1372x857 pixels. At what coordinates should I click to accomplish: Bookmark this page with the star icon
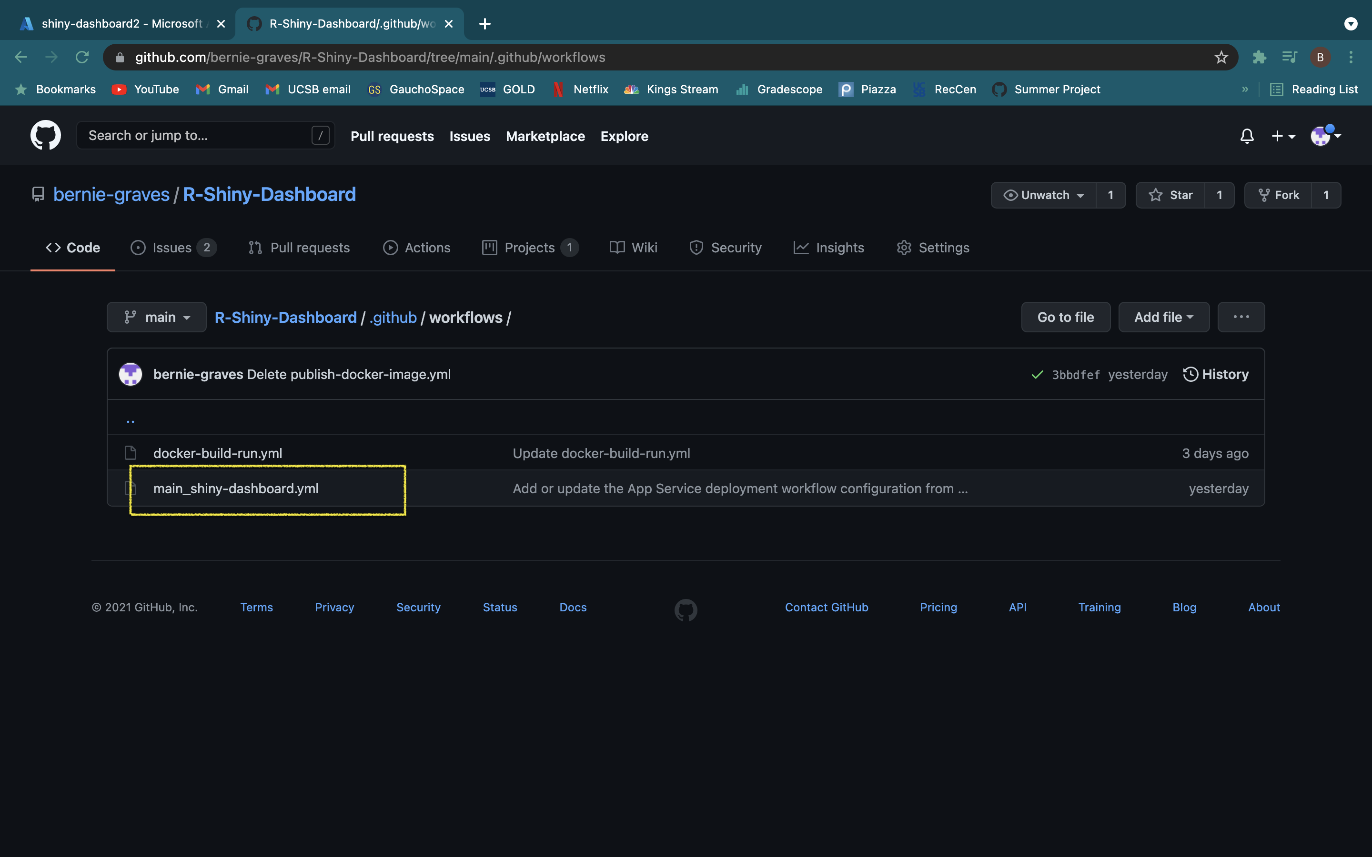(x=1221, y=57)
